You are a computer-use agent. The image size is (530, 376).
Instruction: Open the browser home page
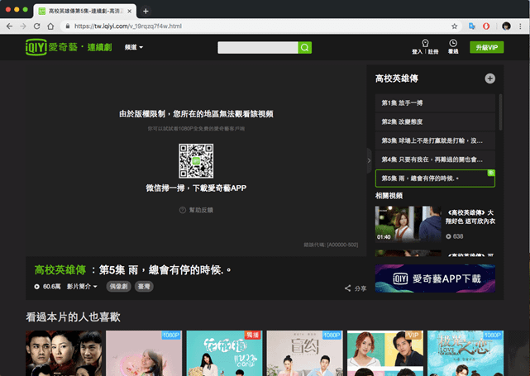pyautogui.click(x=50, y=26)
